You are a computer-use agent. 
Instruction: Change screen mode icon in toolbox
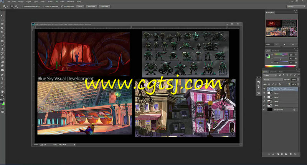click(2, 112)
